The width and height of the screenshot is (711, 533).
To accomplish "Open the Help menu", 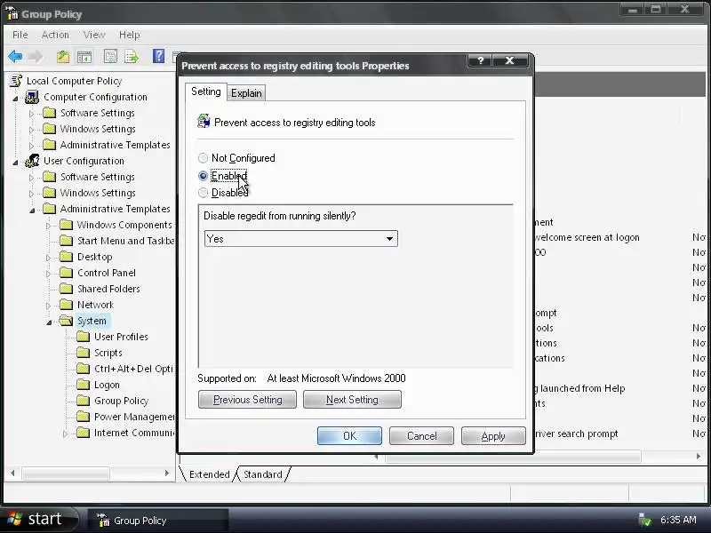I will pyautogui.click(x=129, y=35).
